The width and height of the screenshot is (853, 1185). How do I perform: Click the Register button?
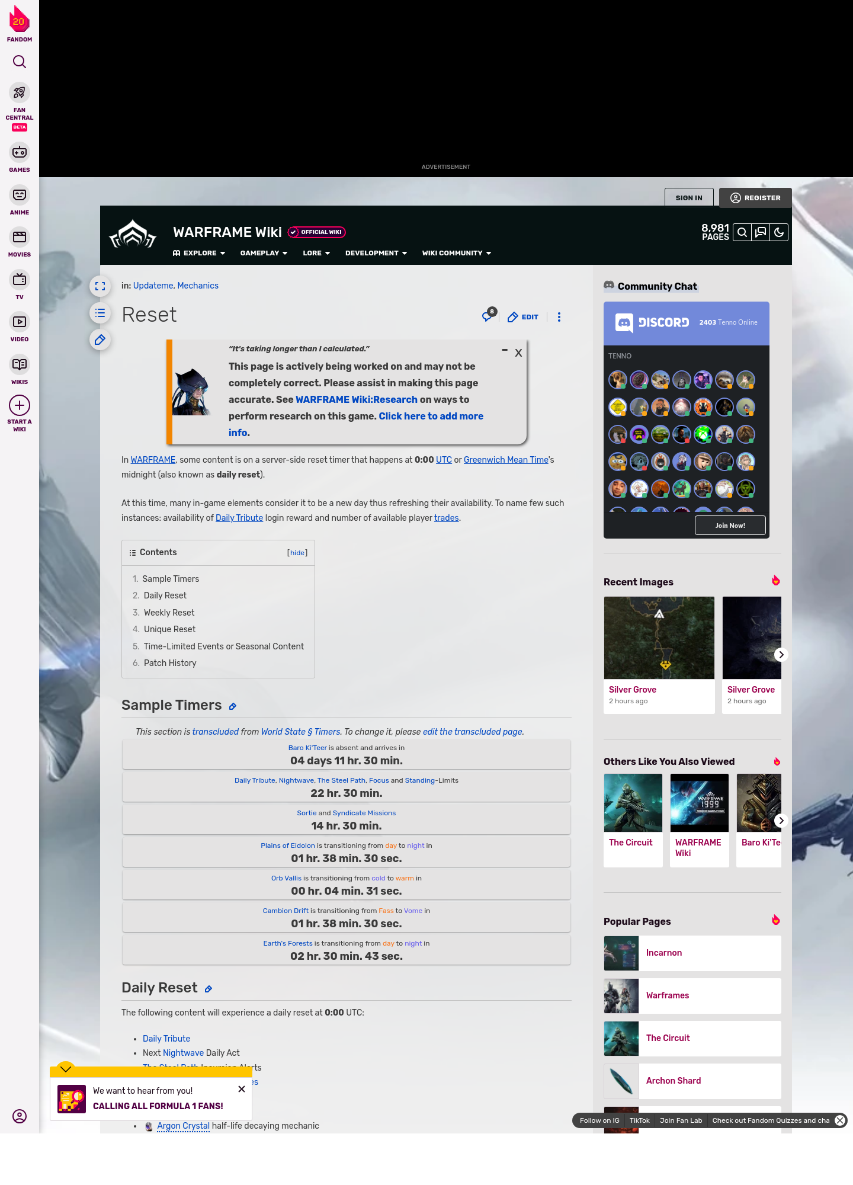click(755, 198)
